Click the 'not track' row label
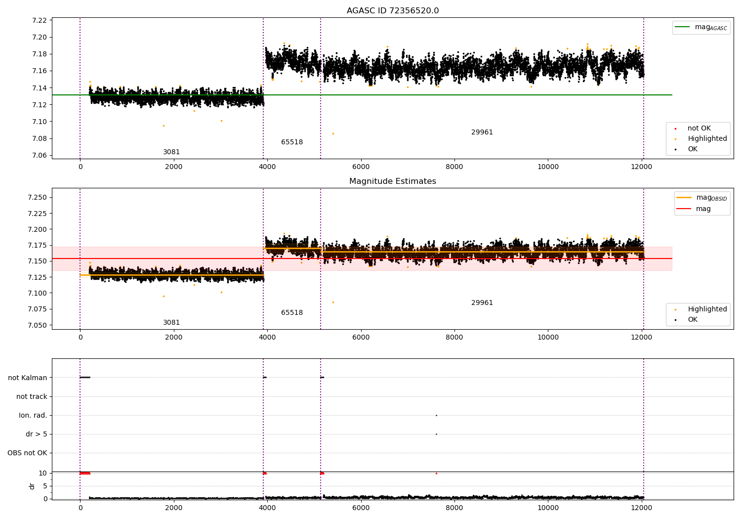Viewport: 741px width, 519px height. 32,396
